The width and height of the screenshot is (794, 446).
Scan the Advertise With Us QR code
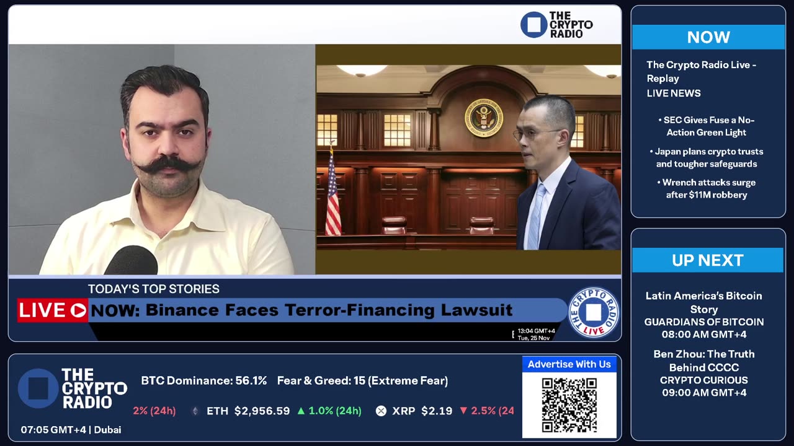[569, 405]
